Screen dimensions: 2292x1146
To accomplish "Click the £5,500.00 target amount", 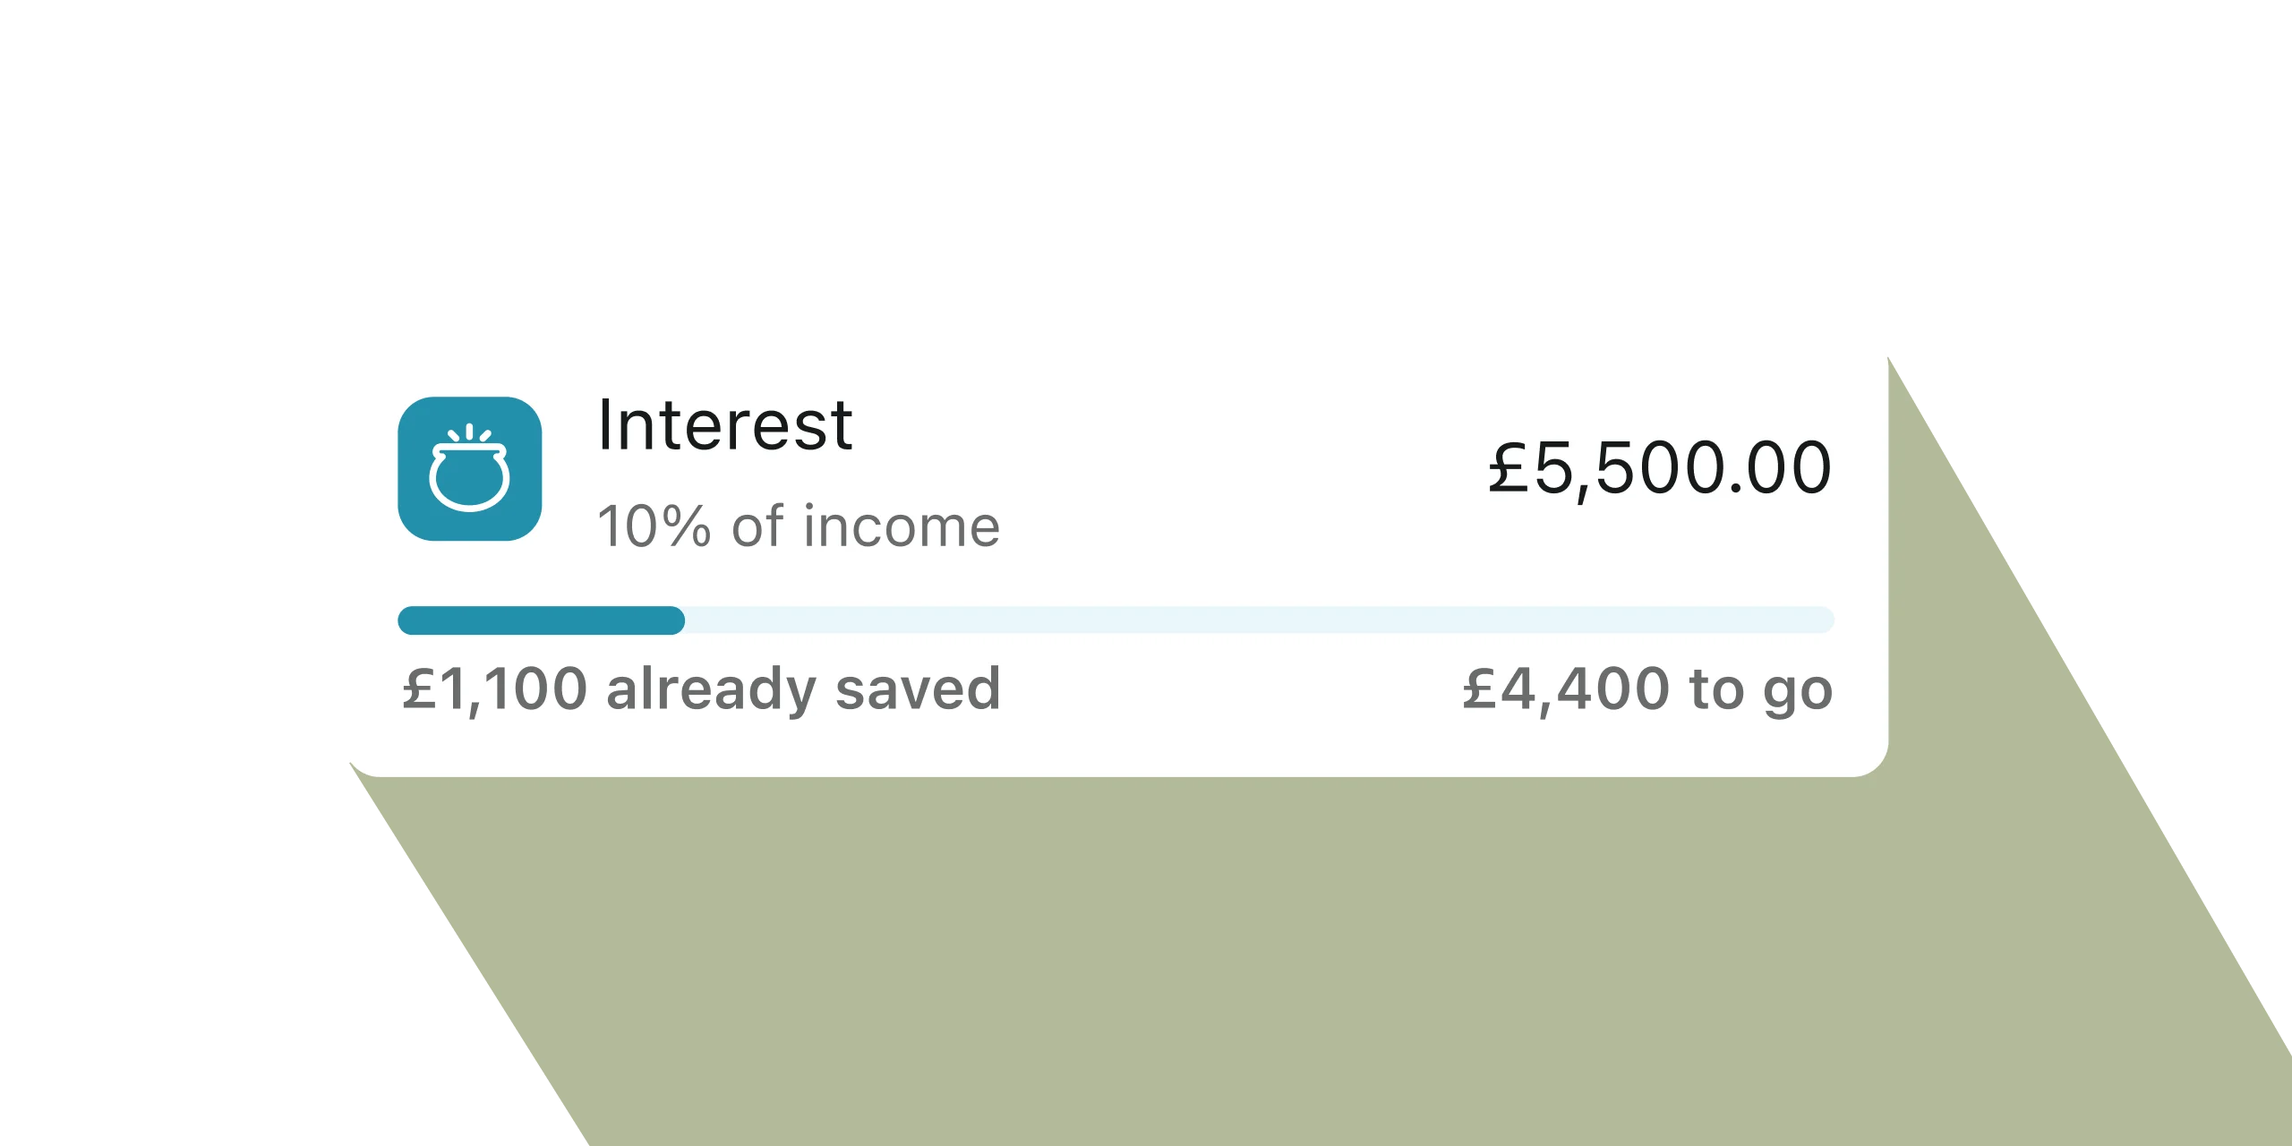I will [x=1660, y=468].
